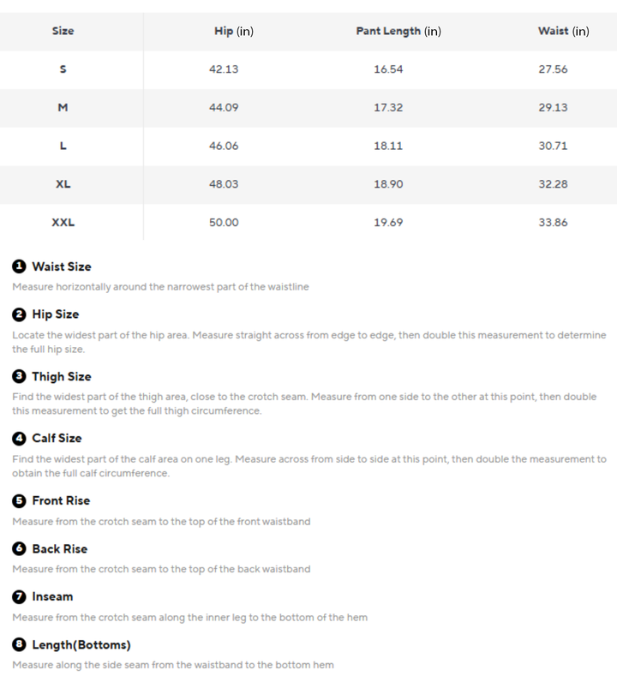Click the S size row label
The height and width of the screenshot is (694, 617).
point(63,69)
